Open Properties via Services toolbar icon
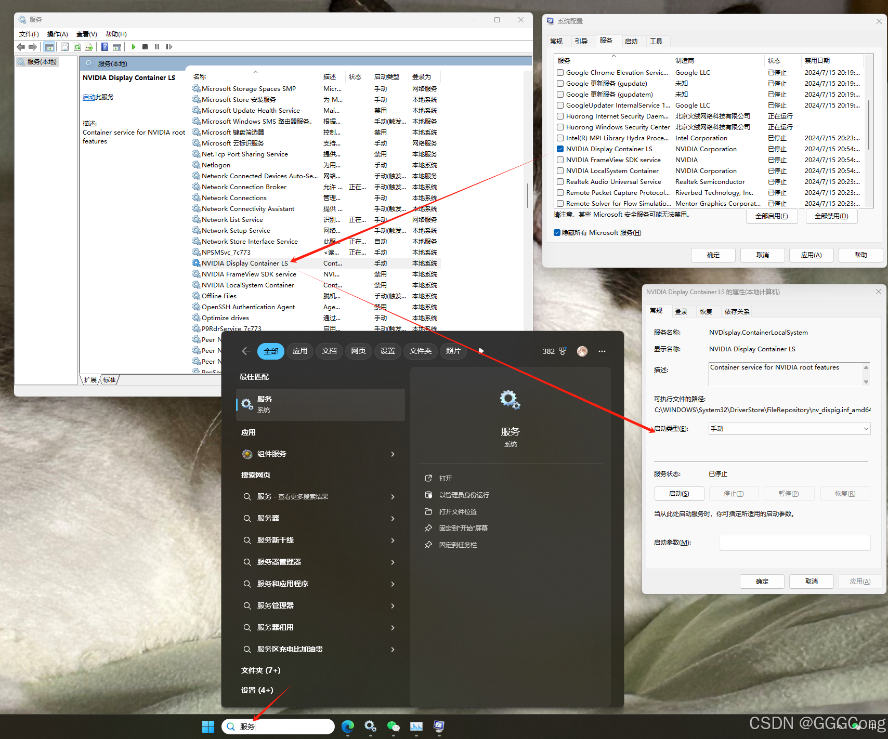Image resolution: width=888 pixels, height=739 pixels. coord(64,47)
